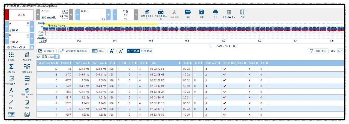Decrease scope timebase with minus button
This screenshot has height=124, width=349.
pos(38,15)
